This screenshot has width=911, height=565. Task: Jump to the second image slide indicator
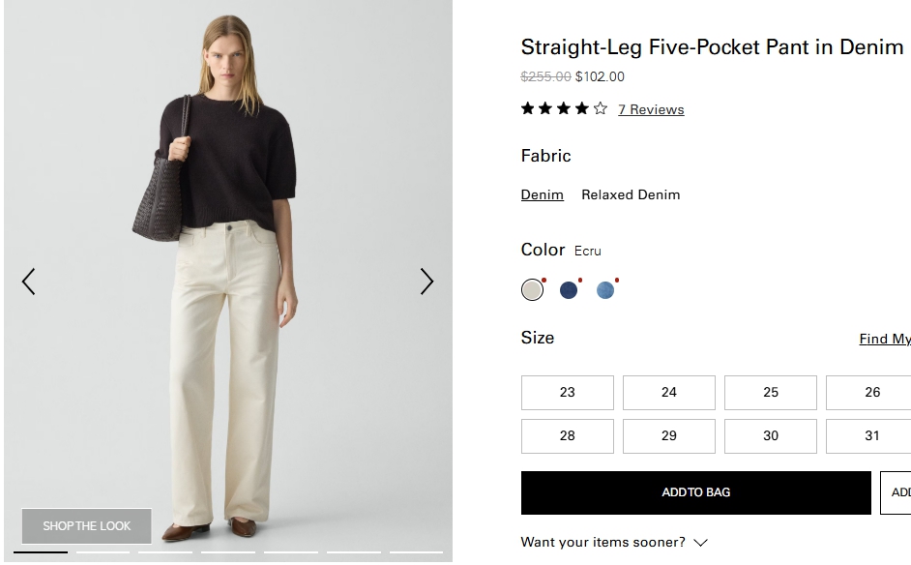pyautogui.click(x=103, y=552)
